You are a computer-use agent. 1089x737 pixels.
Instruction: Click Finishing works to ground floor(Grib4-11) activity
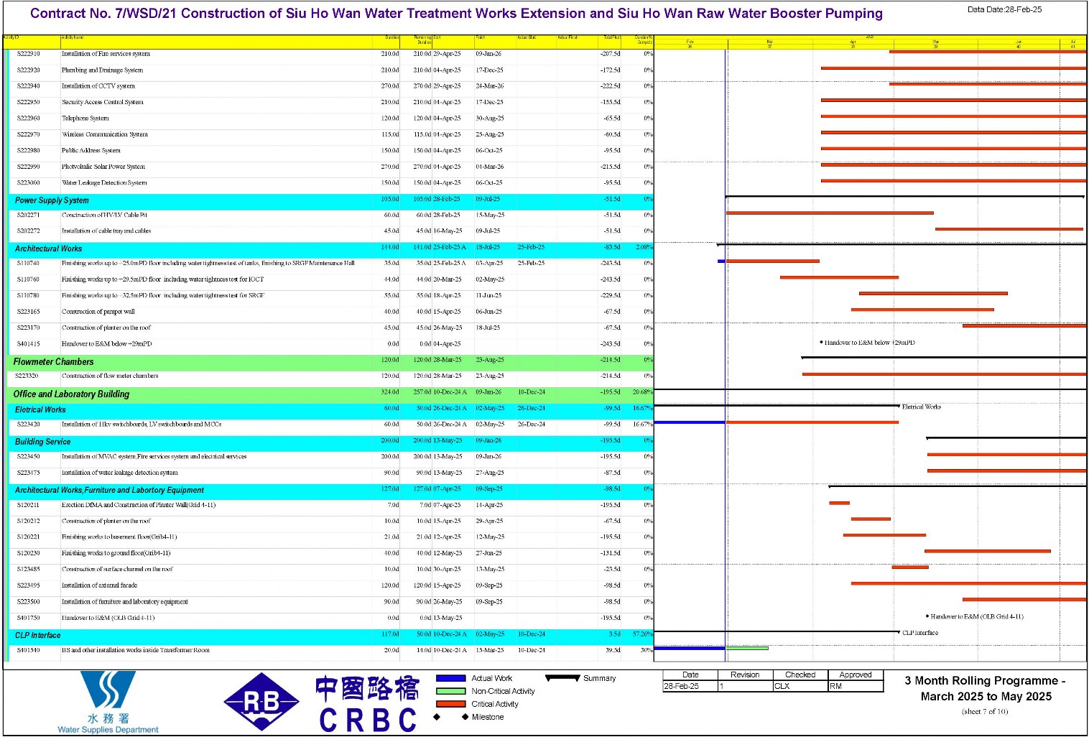click(116, 553)
